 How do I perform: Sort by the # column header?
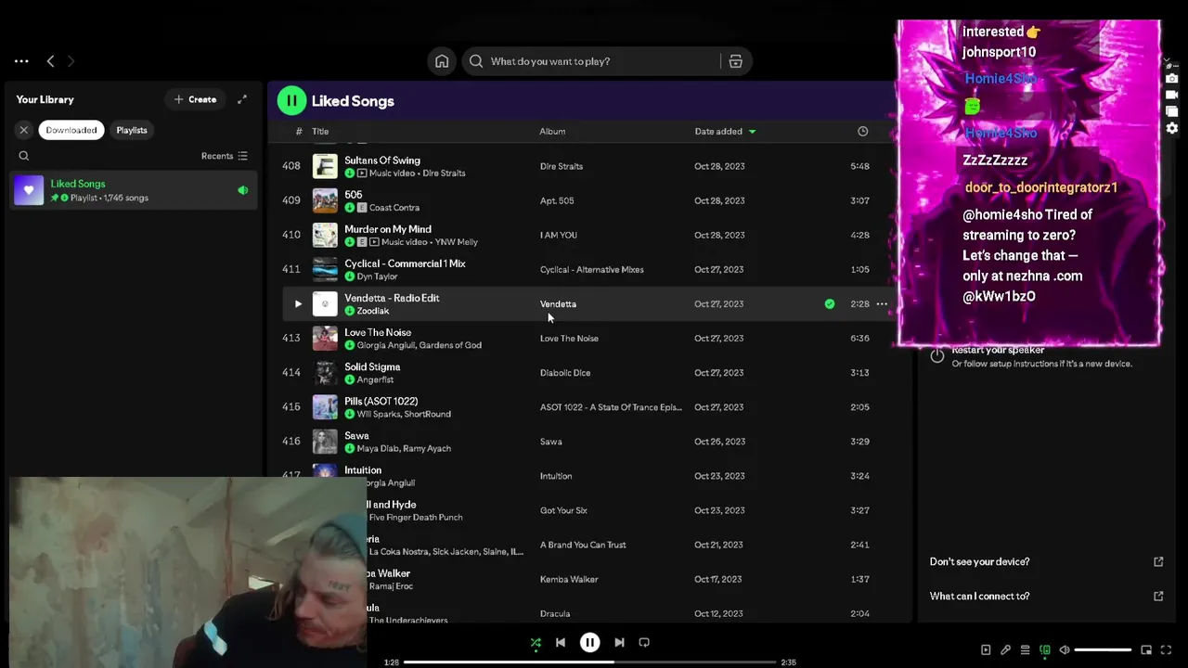(x=299, y=131)
